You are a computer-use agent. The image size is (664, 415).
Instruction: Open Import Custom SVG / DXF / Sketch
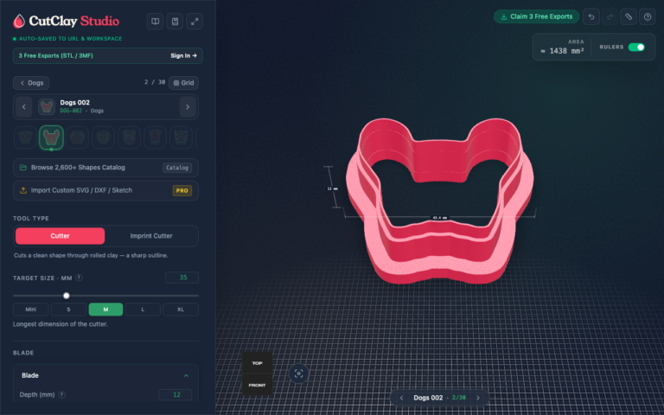coord(105,190)
